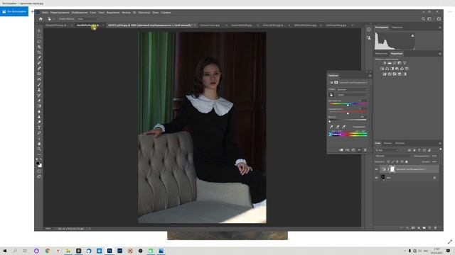Click 'All photos' button in Photos app
The height and width of the screenshot is (255, 455).
tap(14, 11)
